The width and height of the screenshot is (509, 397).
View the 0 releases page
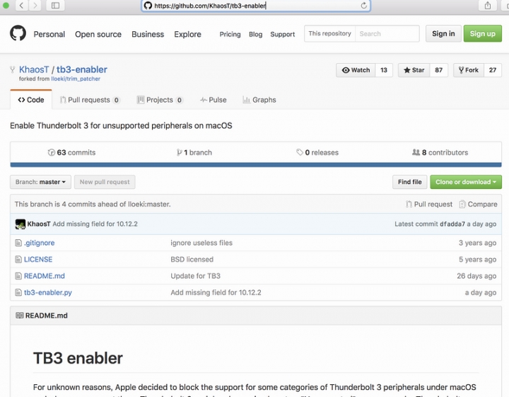pos(317,152)
